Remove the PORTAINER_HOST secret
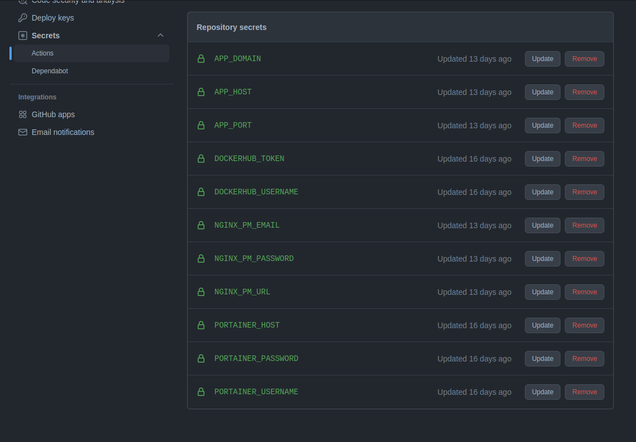Image resolution: width=636 pixels, height=442 pixels. click(x=584, y=325)
